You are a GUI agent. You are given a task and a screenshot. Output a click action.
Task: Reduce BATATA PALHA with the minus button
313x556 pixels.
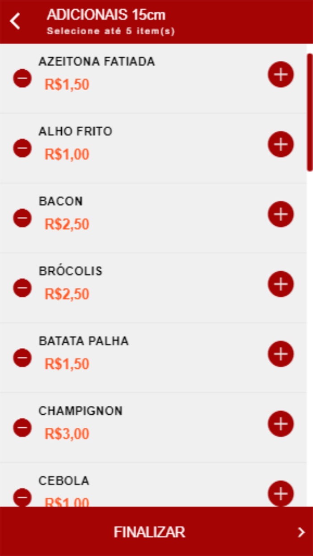tap(21, 358)
